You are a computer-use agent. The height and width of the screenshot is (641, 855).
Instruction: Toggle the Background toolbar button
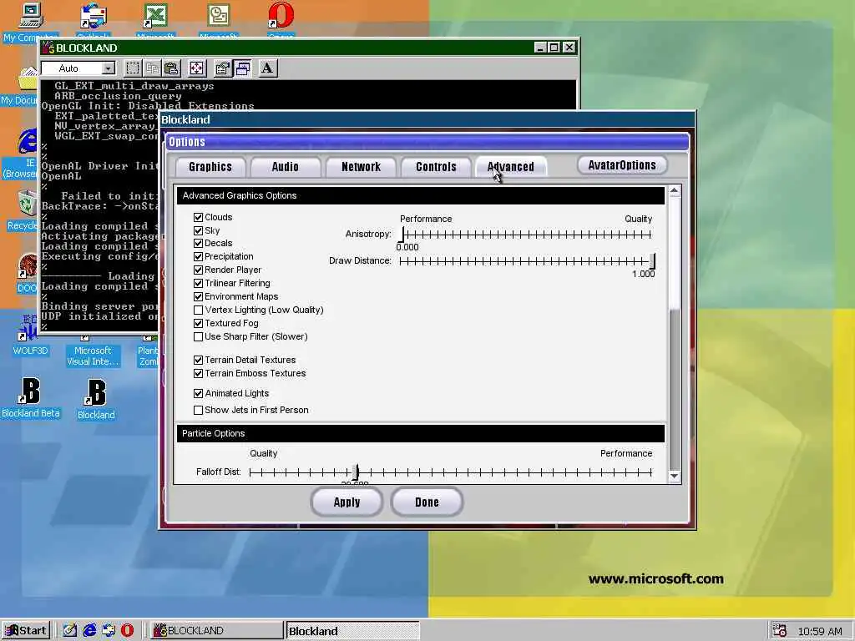pyautogui.click(x=243, y=68)
